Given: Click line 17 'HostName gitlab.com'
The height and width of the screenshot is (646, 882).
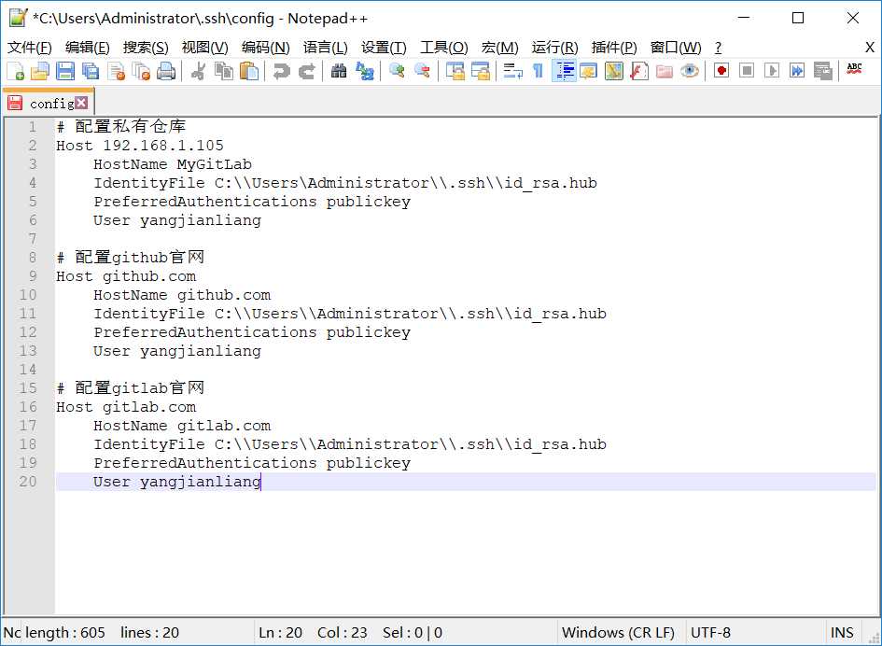Looking at the screenshot, I should click(182, 426).
